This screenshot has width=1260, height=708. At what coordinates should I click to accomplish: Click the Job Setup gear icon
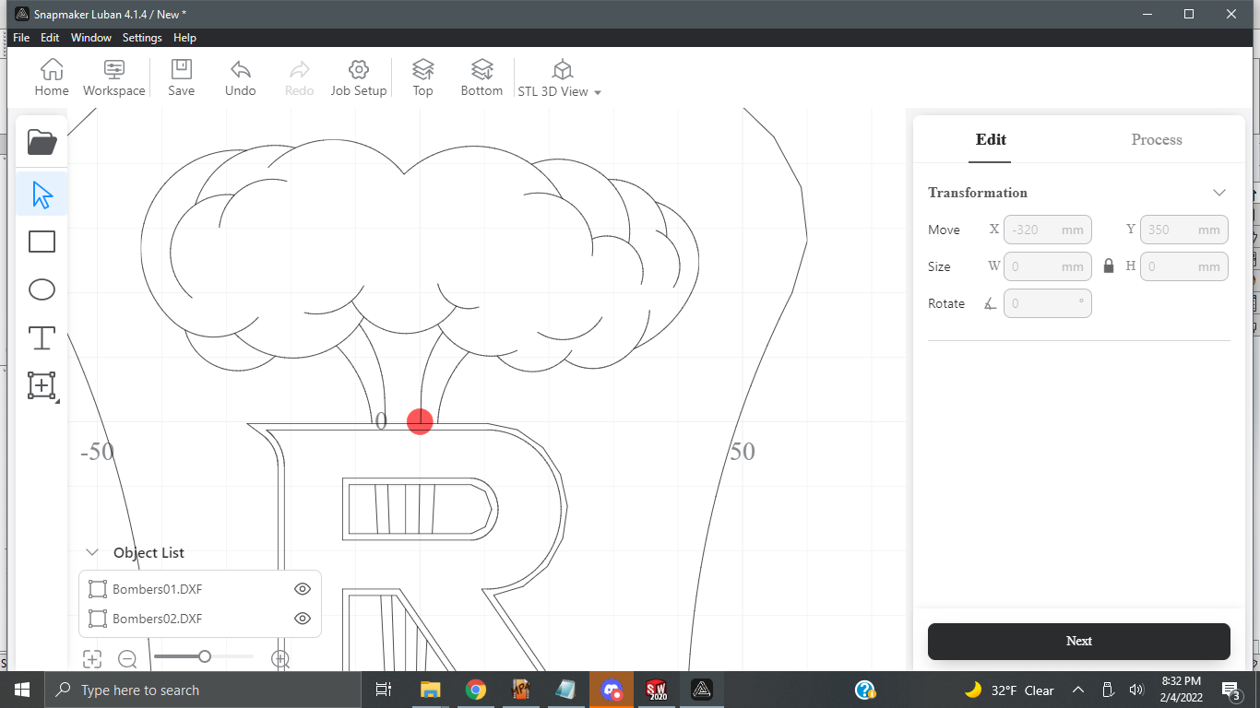coord(359,77)
